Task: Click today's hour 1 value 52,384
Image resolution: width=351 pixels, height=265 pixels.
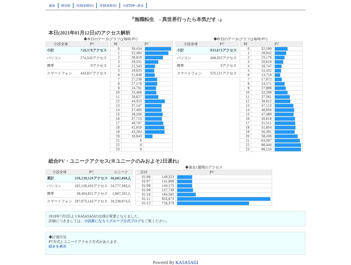Action: [x=137, y=53]
